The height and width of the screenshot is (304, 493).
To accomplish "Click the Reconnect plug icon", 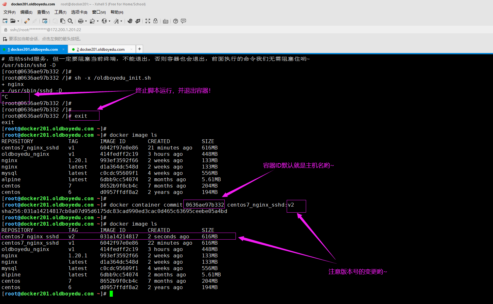I will tap(27, 21).
